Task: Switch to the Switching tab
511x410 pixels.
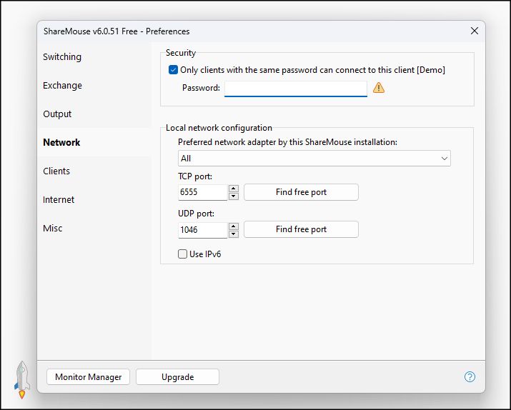Action: (x=62, y=57)
